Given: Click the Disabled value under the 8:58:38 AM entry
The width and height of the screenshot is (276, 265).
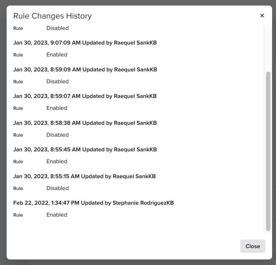Looking at the screenshot, I should click(57, 135).
